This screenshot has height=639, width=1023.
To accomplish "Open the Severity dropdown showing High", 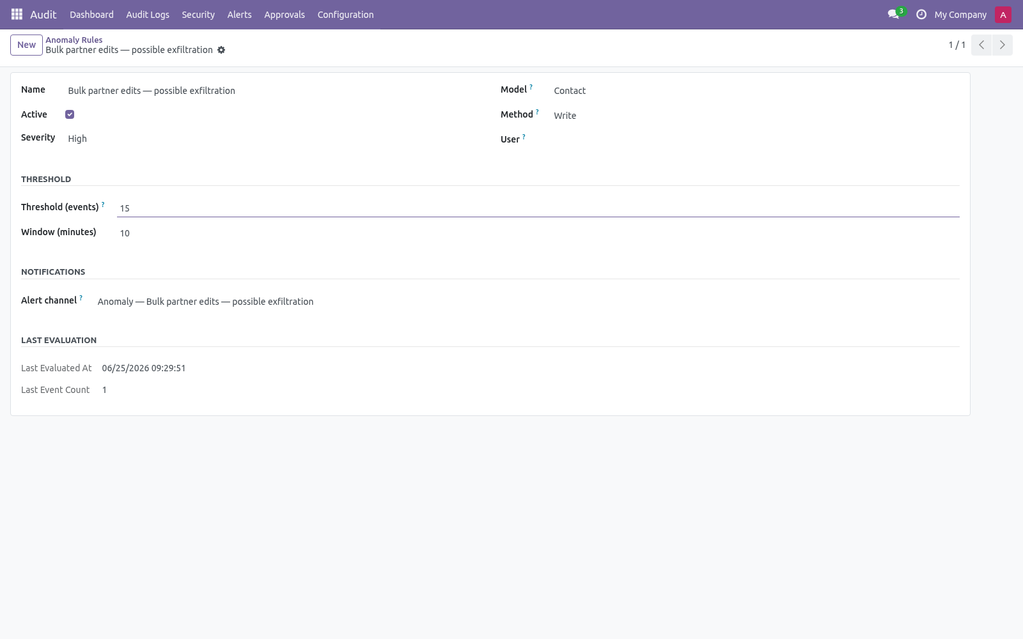I will coord(274,139).
